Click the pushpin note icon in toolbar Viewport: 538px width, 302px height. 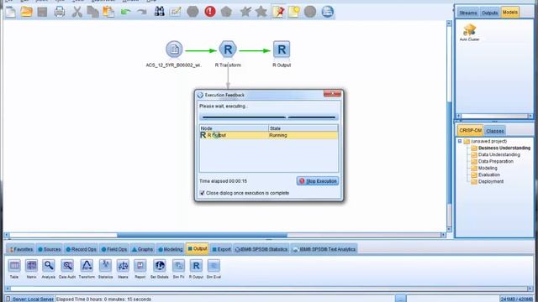pos(278,12)
